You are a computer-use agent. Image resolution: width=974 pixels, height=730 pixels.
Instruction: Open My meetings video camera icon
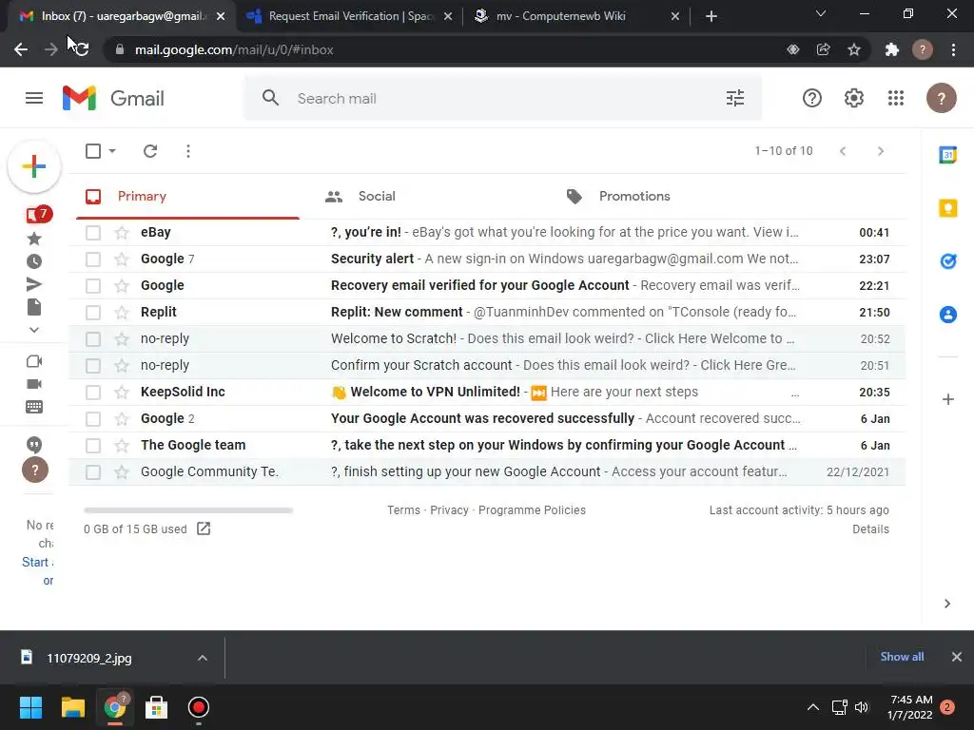click(34, 384)
